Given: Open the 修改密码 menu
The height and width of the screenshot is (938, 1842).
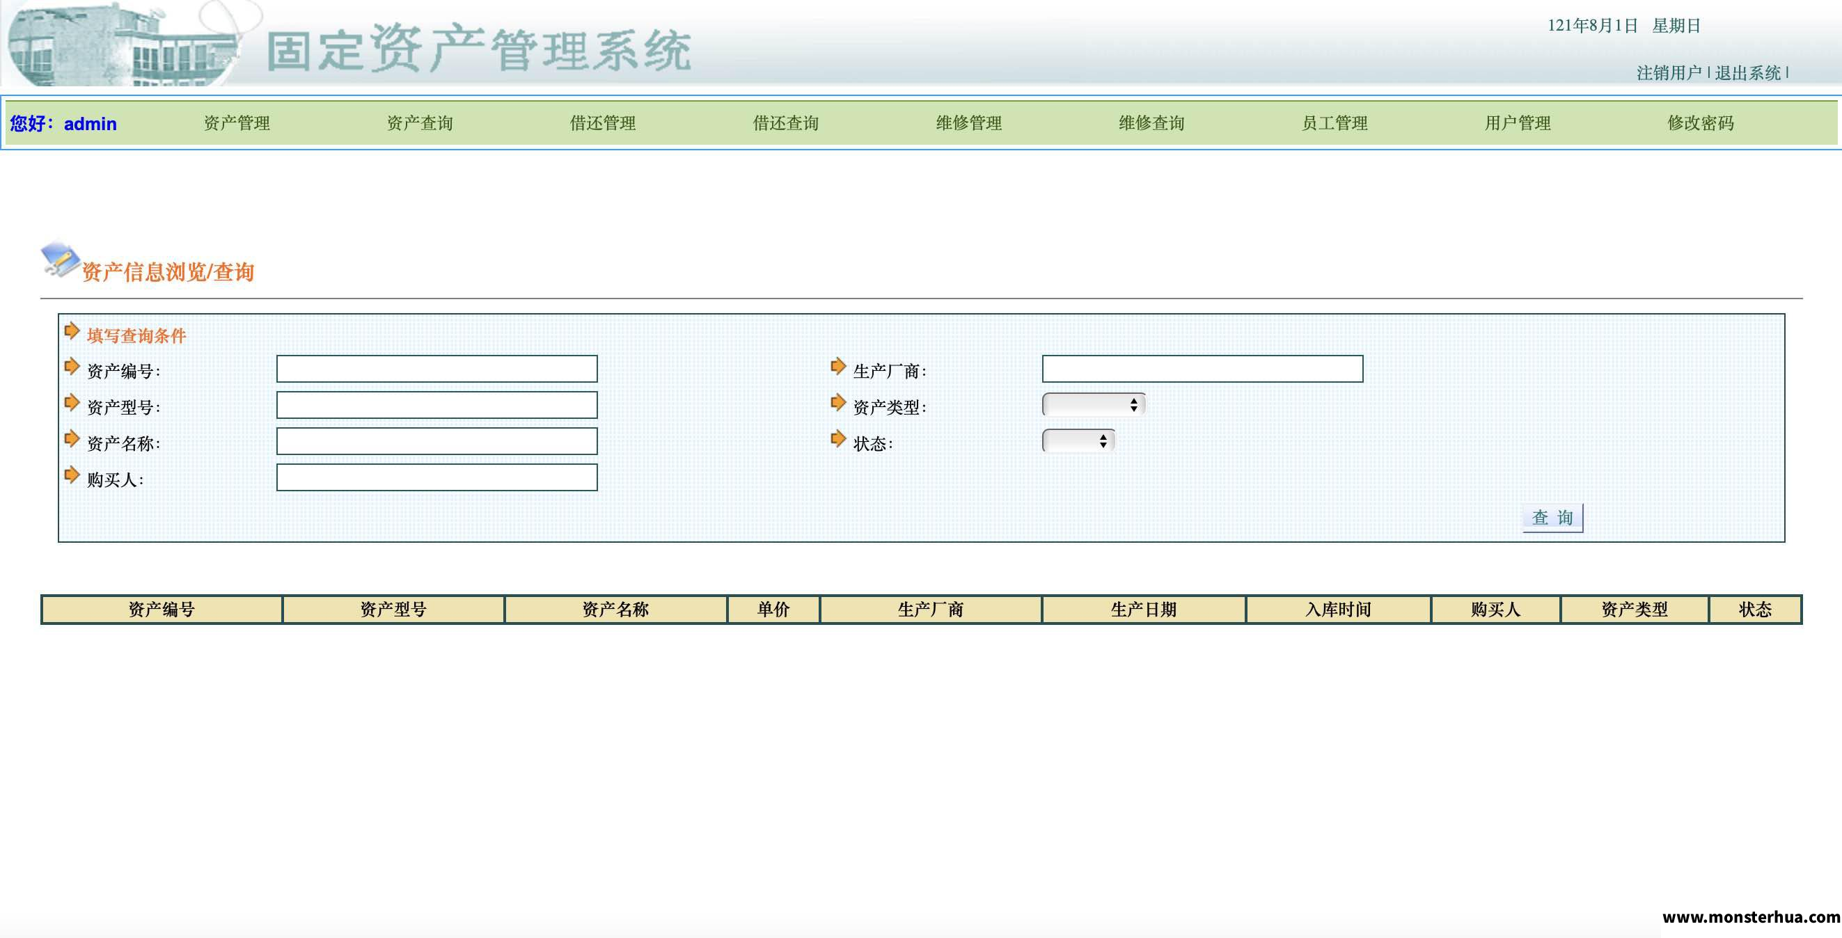Looking at the screenshot, I should pyautogui.click(x=1701, y=123).
